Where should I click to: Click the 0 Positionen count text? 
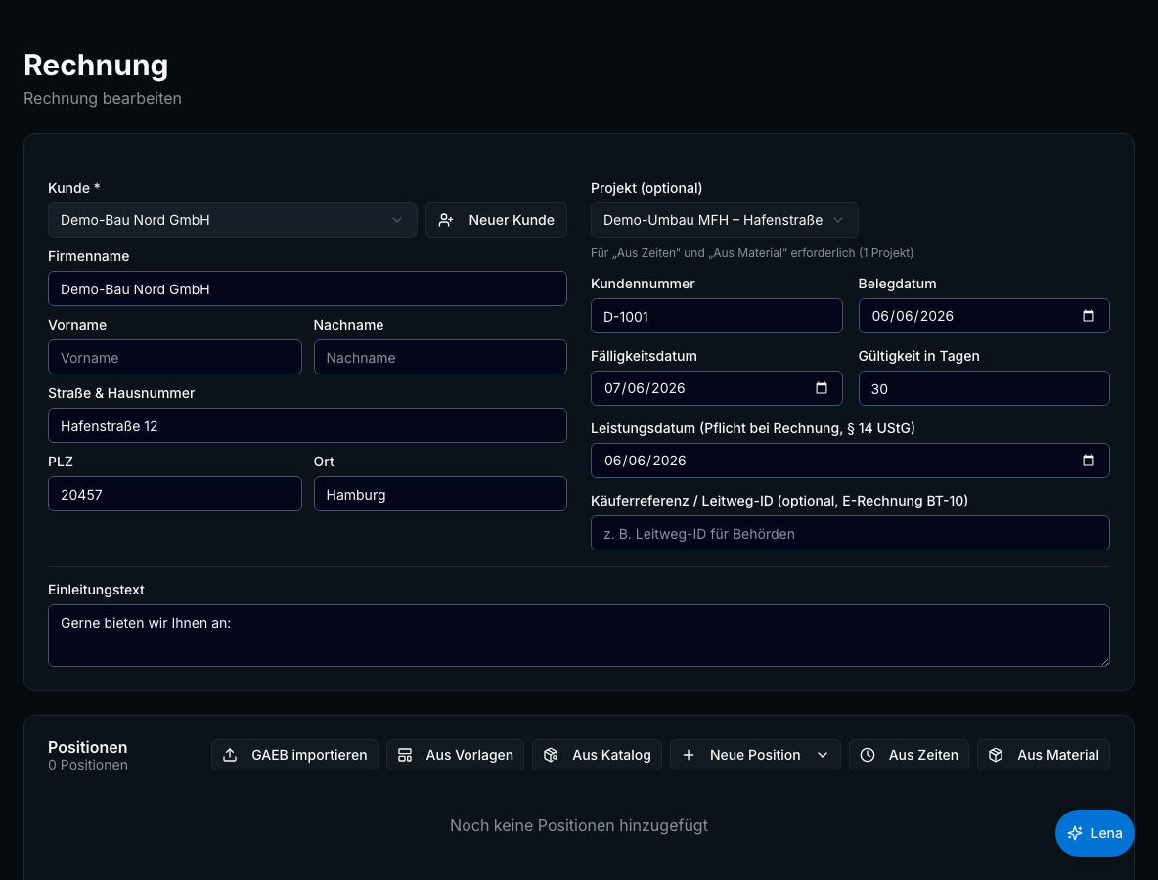(88, 765)
